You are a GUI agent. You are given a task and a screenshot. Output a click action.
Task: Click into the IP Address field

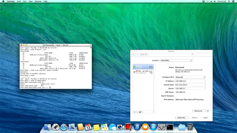click(x=190, y=81)
